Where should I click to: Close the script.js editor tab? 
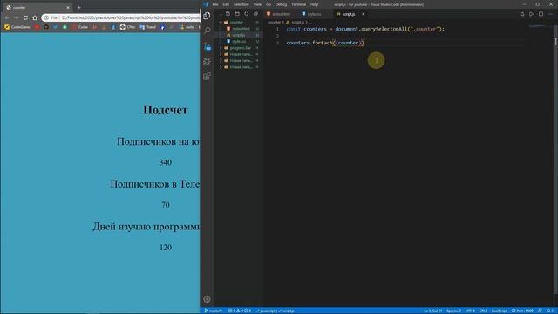point(363,14)
